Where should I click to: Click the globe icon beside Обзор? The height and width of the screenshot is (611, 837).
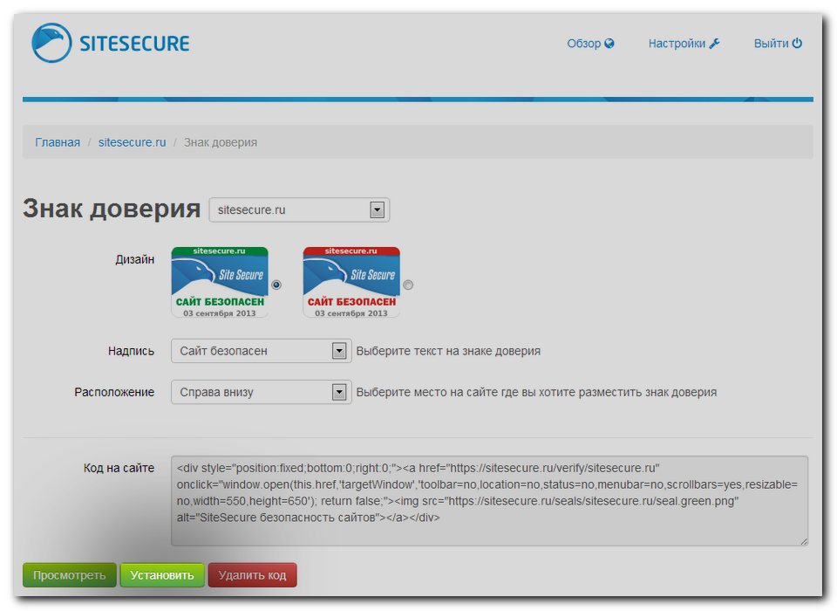[x=609, y=44]
